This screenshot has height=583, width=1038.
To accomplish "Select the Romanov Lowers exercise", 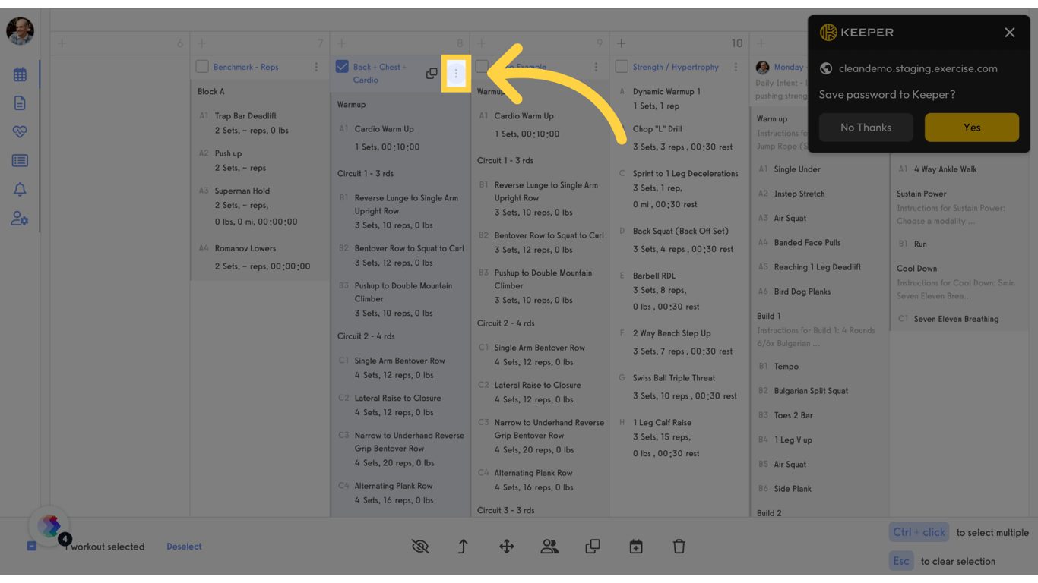I will [x=245, y=248].
